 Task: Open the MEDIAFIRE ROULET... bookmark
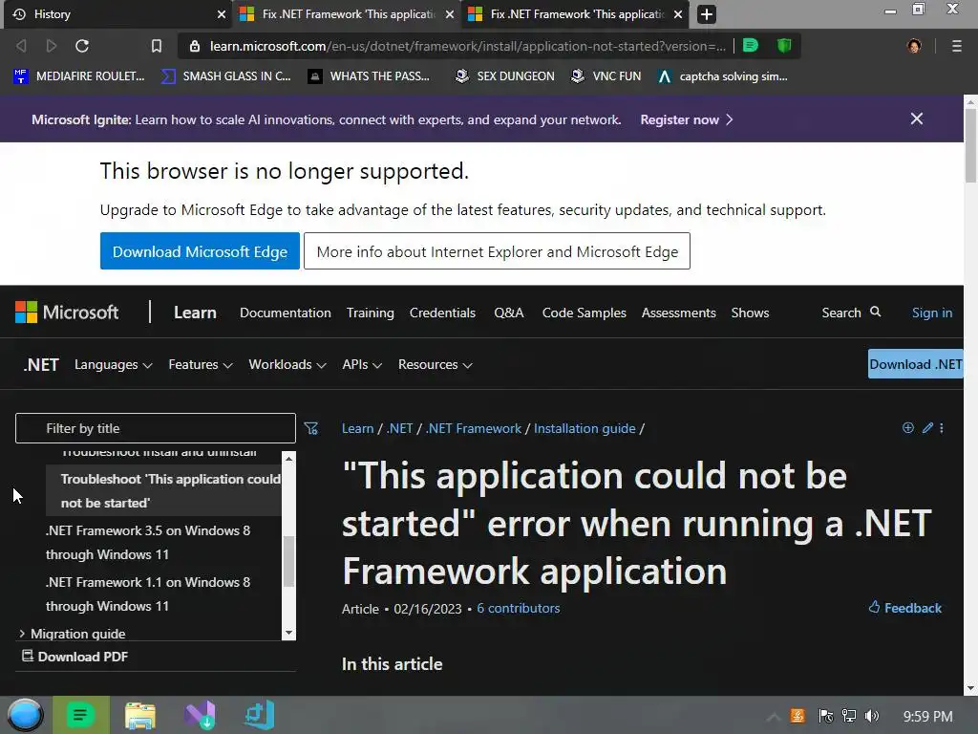coord(79,76)
